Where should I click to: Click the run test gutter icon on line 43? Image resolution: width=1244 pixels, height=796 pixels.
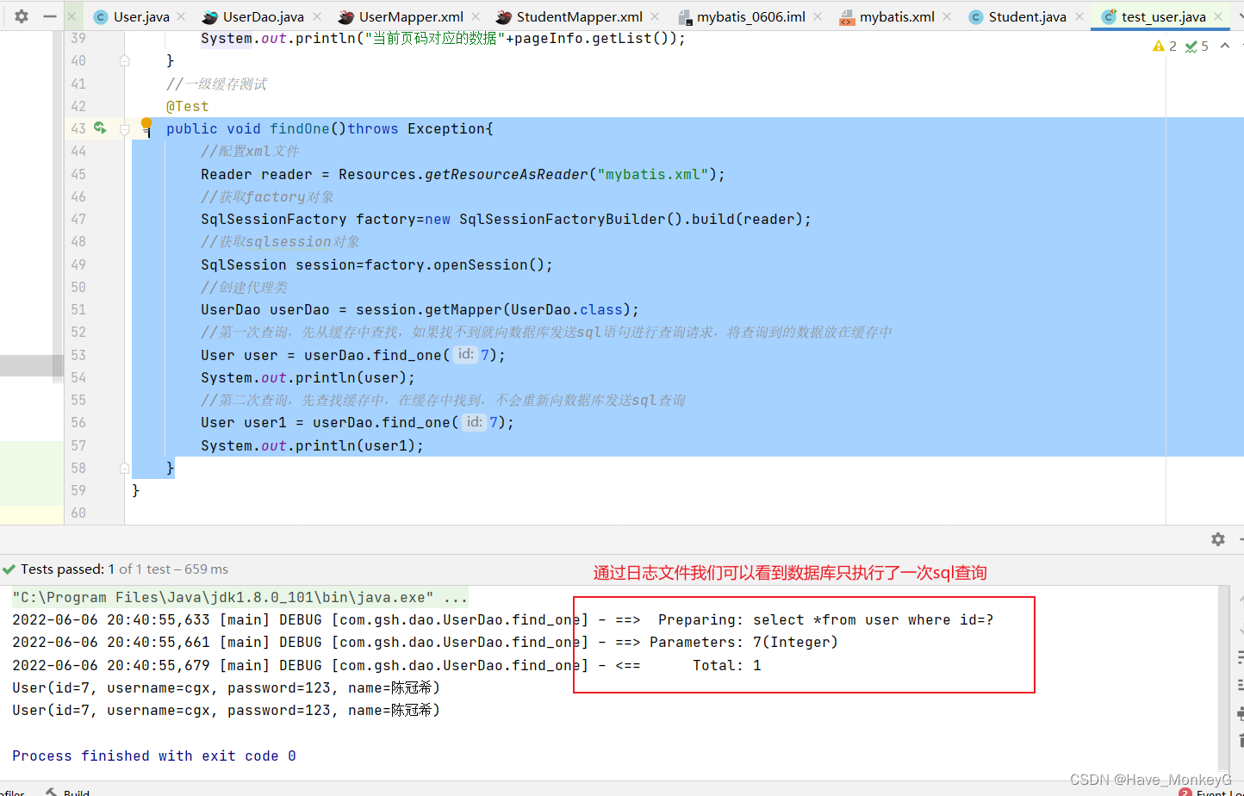(101, 127)
